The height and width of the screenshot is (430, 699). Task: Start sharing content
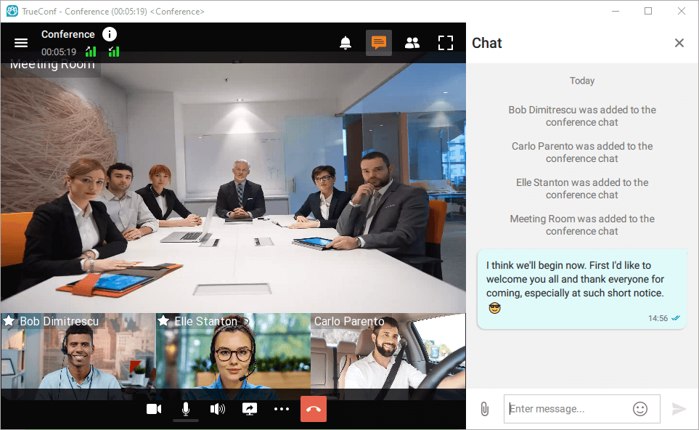click(x=250, y=409)
